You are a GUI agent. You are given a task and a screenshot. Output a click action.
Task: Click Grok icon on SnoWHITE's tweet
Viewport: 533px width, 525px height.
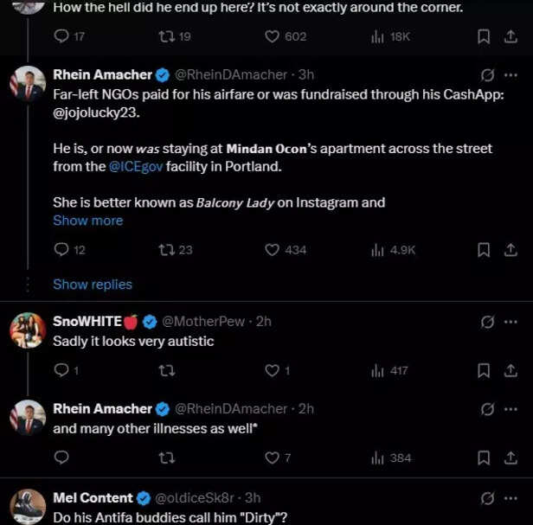pyautogui.click(x=487, y=322)
